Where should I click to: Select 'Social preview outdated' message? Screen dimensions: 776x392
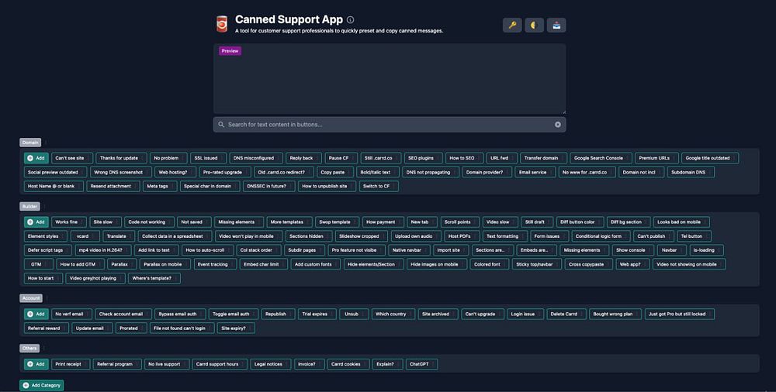click(55, 172)
